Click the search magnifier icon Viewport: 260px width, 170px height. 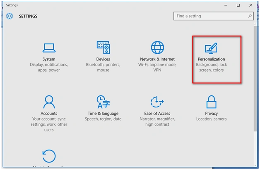(250, 16)
